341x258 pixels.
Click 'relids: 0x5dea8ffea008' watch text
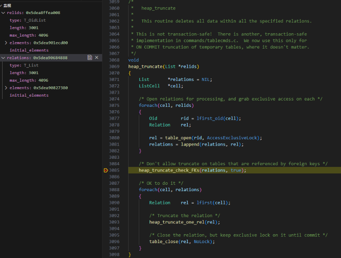[34, 13]
